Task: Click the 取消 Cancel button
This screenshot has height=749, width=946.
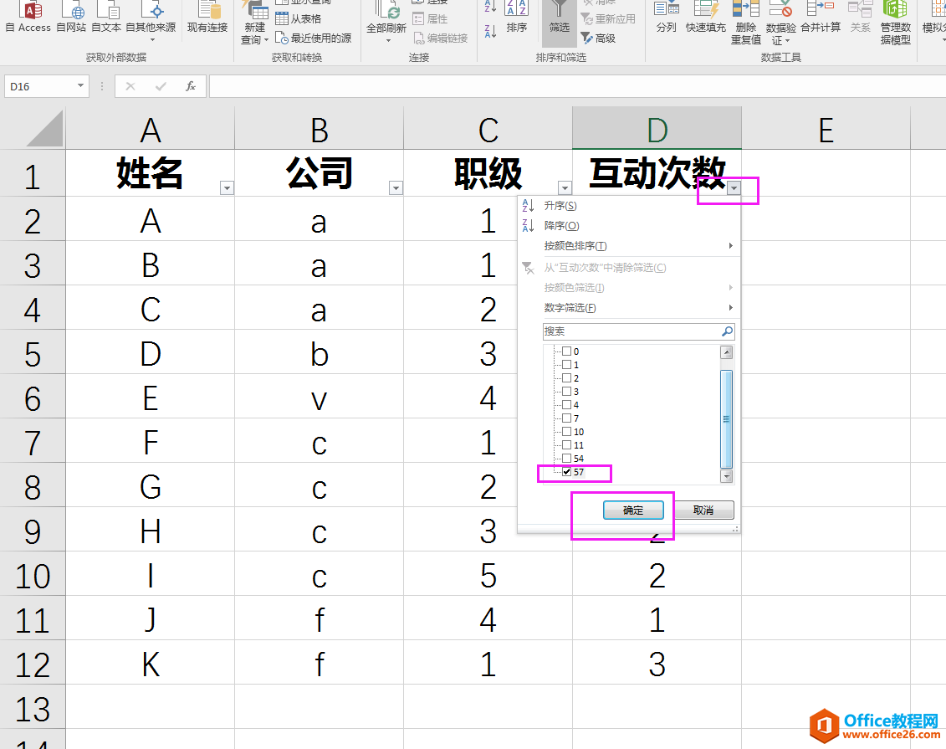Action: (703, 510)
